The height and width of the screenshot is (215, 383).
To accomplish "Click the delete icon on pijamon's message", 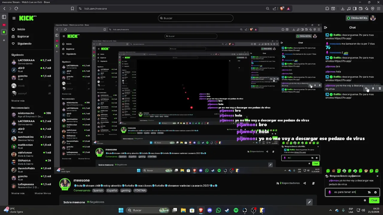I will pyautogui.click(x=380, y=89).
